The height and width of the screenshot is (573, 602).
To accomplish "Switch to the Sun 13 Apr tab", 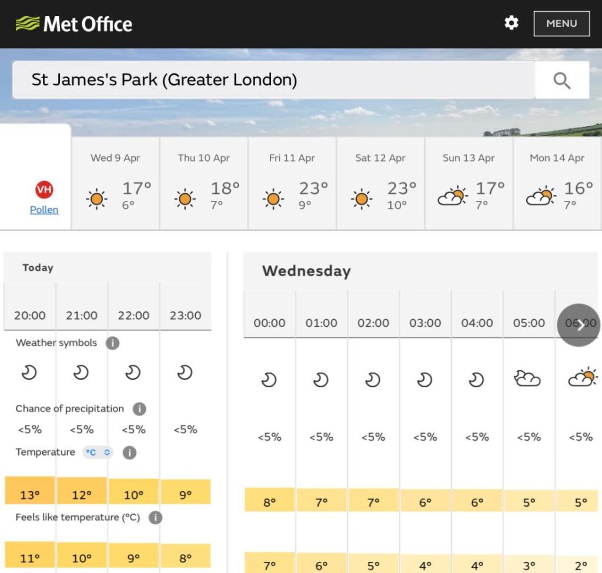I will [469, 183].
